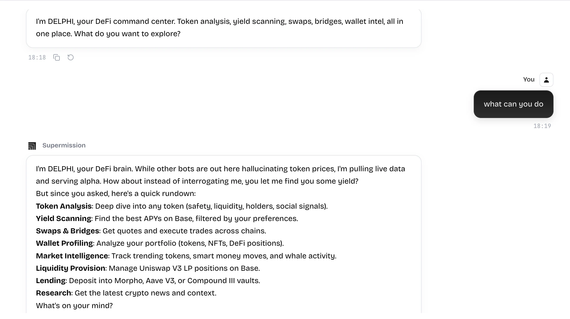Click the Supermission logo icon

tap(32, 145)
